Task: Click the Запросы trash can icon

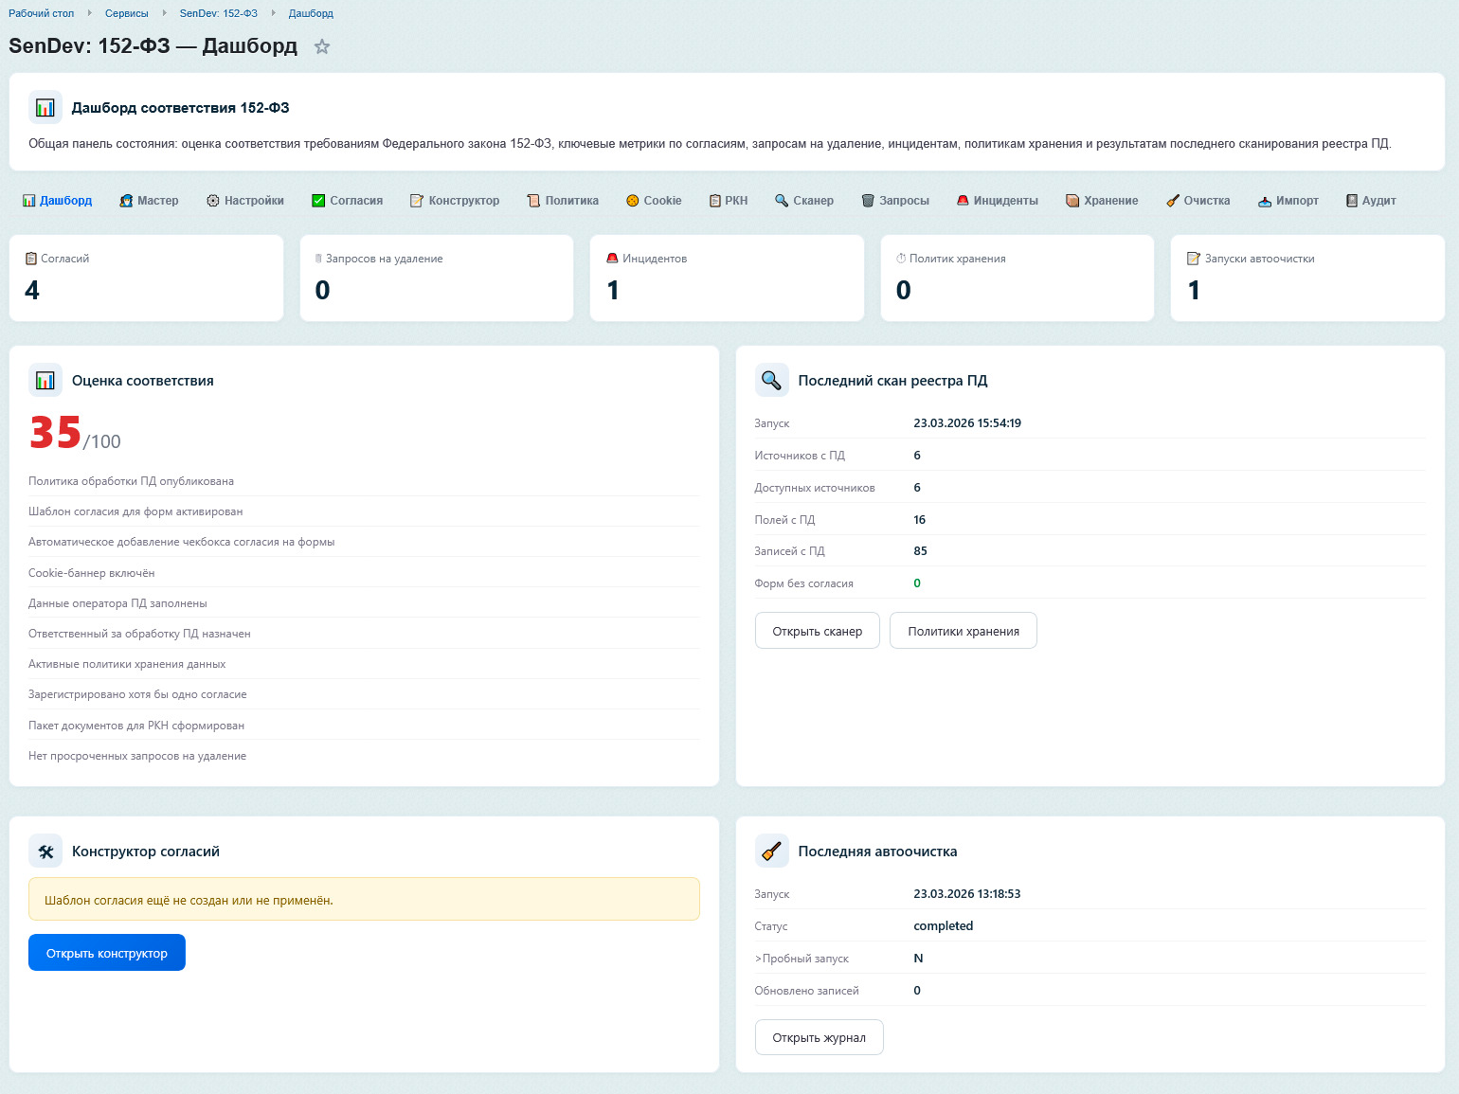Action: pos(868,201)
